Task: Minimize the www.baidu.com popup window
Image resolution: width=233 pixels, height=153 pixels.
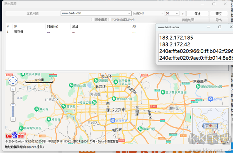Action: [209, 27]
